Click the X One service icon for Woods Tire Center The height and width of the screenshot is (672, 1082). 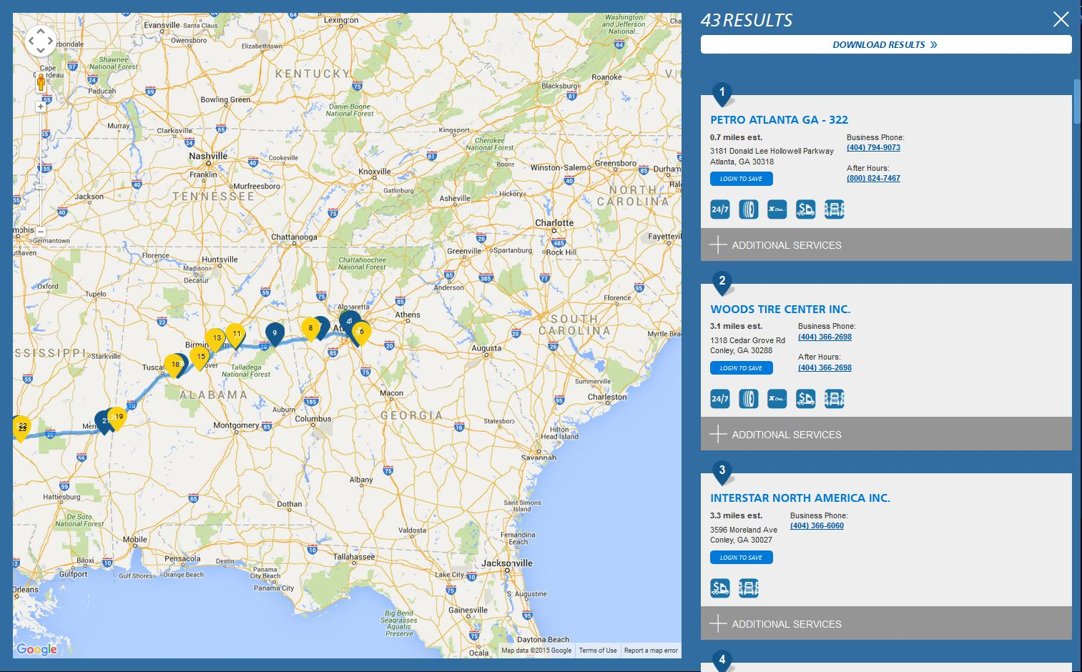pyautogui.click(x=777, y=398)
